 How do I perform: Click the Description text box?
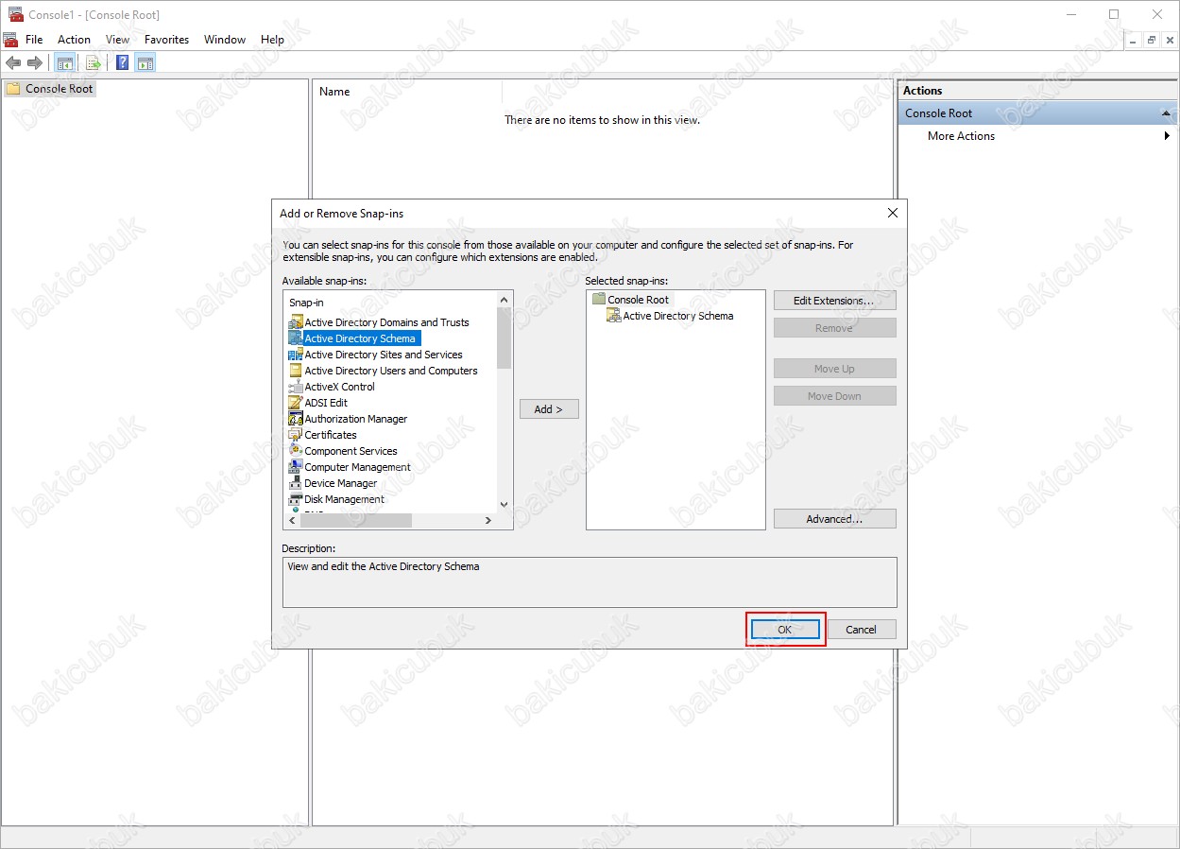(590, 582)
